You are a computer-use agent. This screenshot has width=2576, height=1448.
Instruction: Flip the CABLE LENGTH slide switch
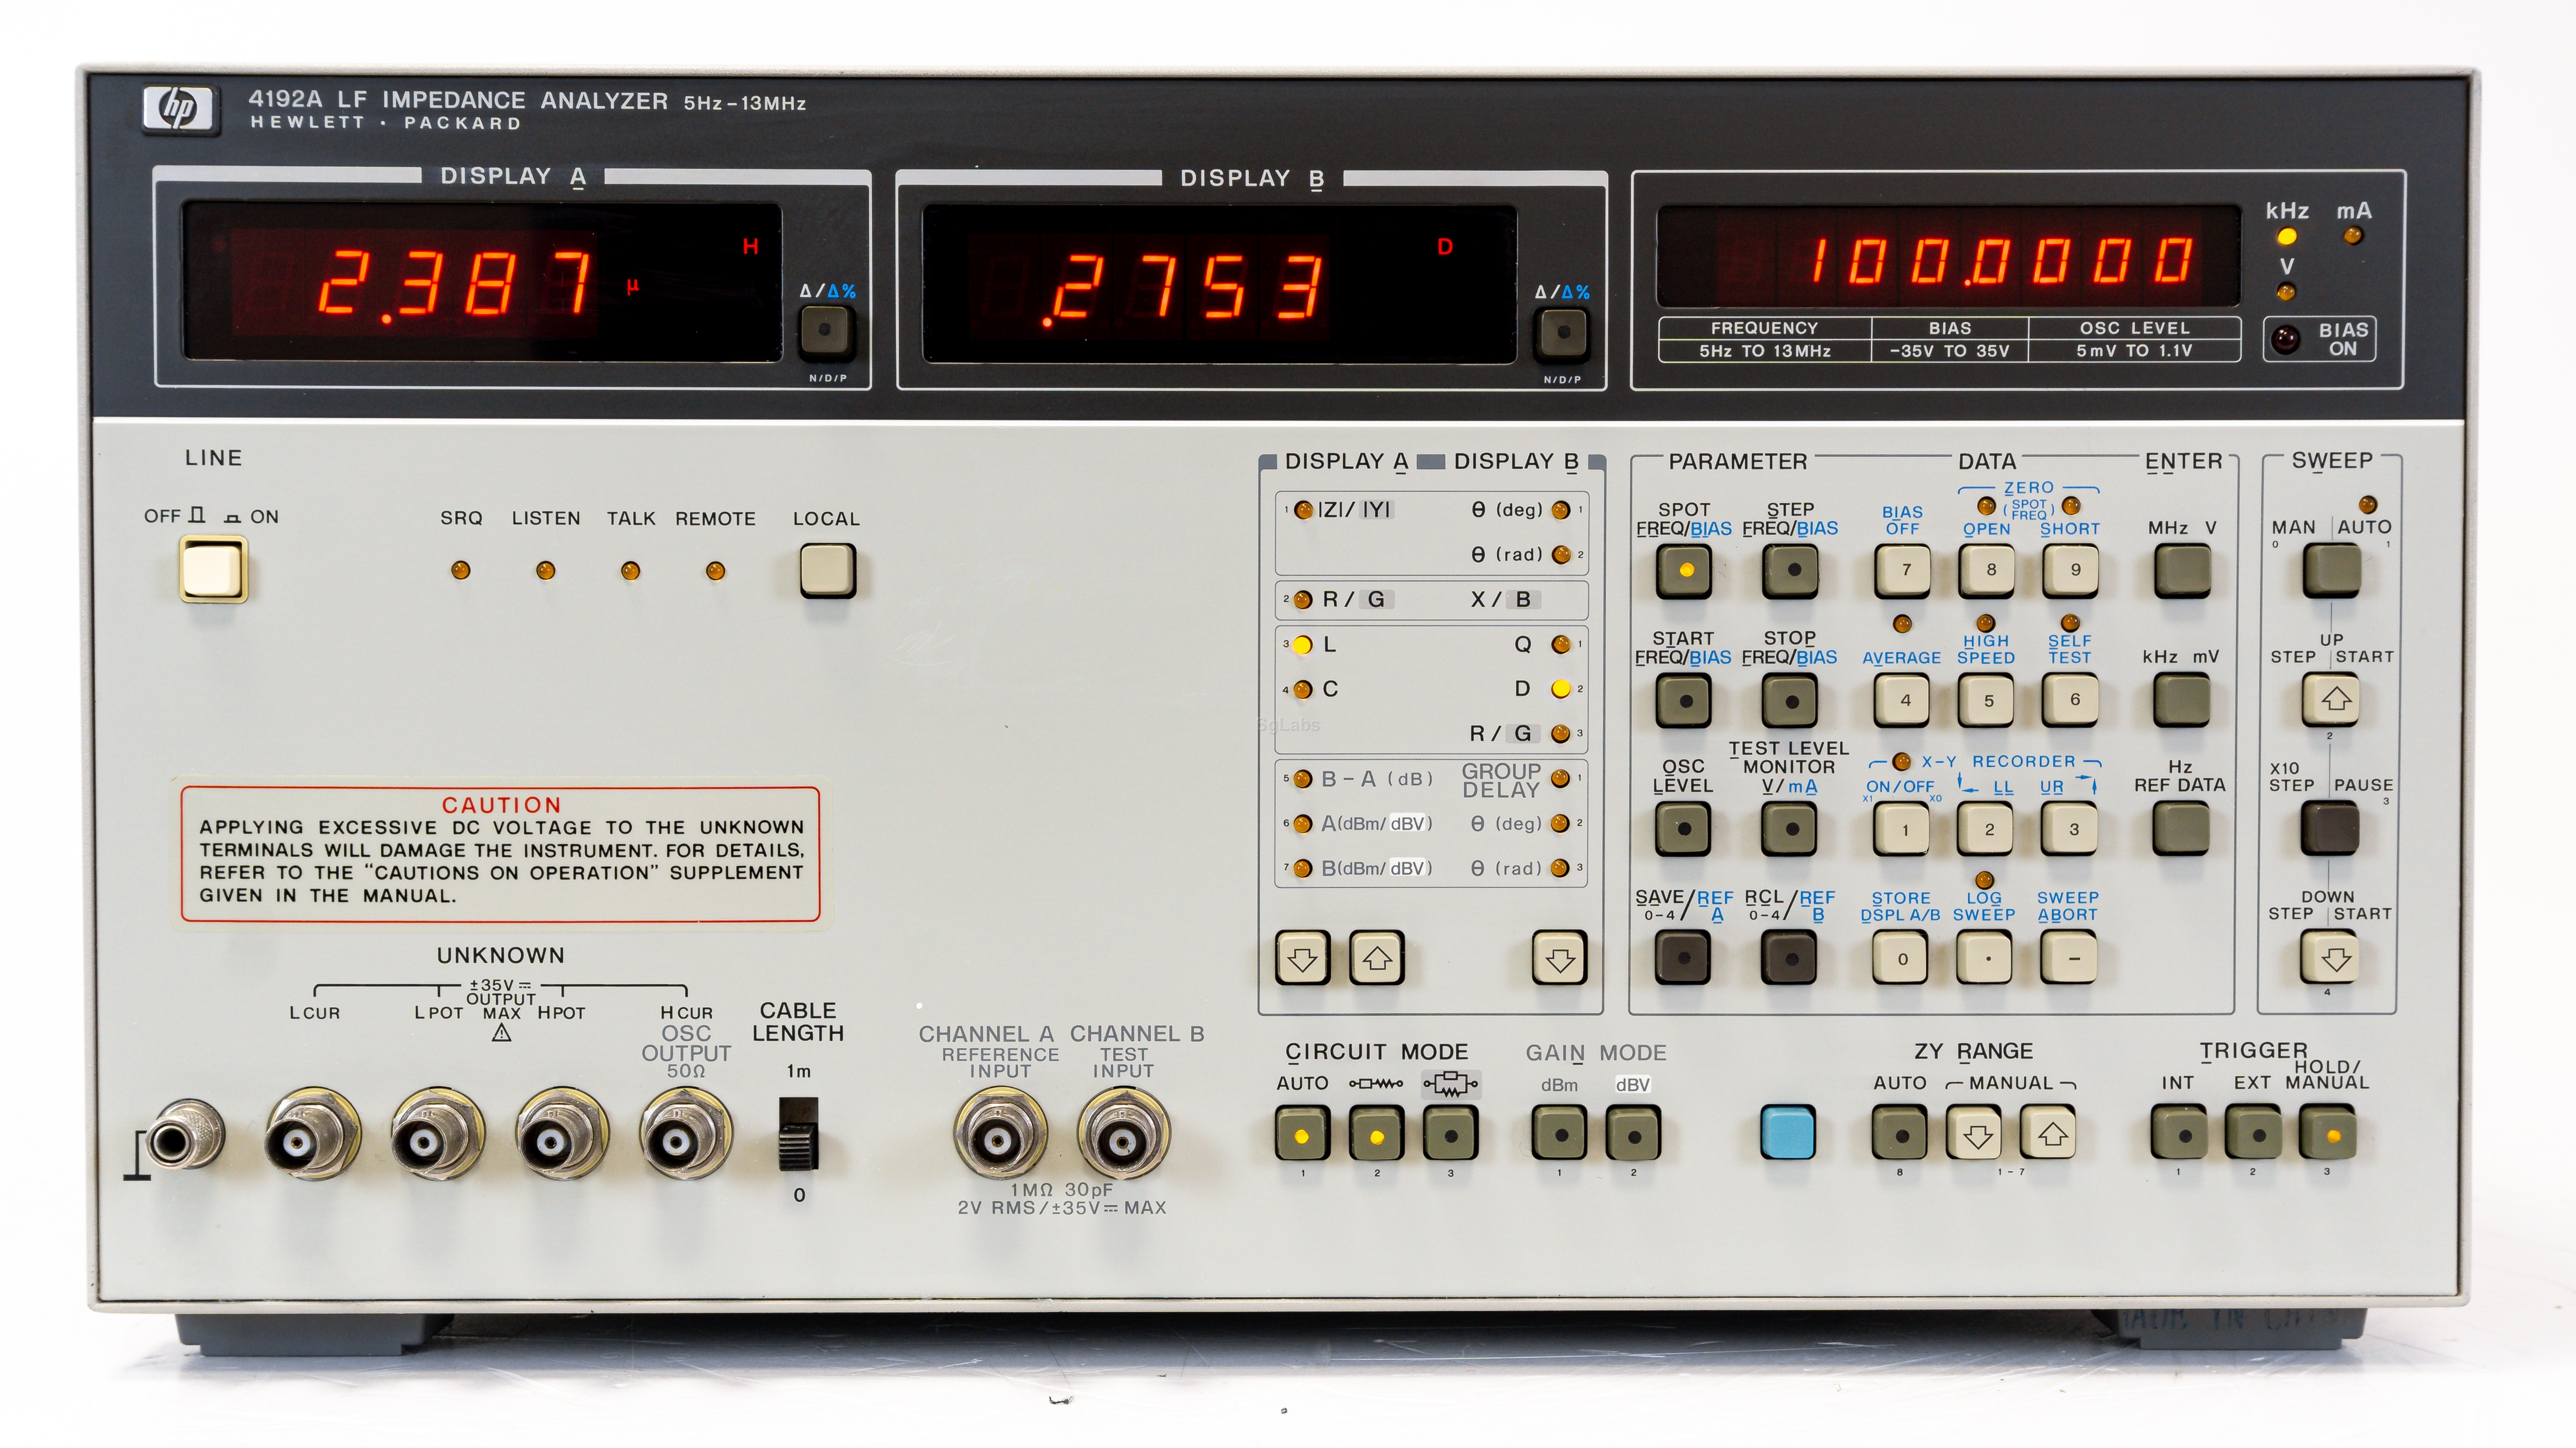click(799, 1133)
